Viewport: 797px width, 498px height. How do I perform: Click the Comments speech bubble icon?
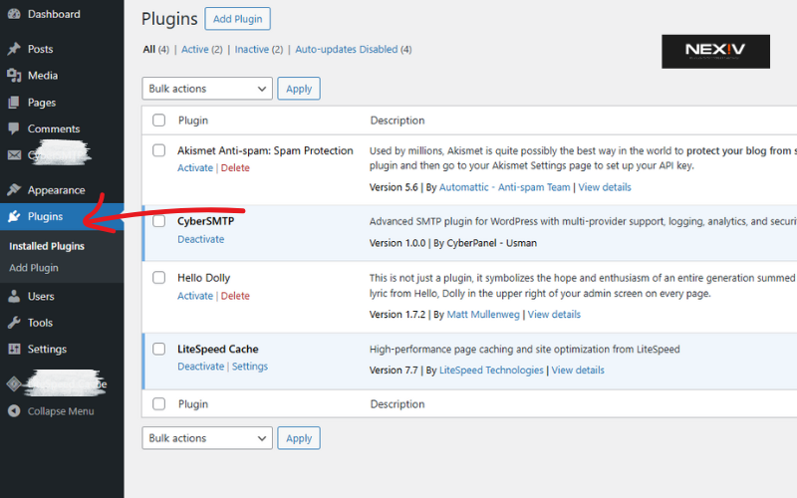[x=14, y=128]
